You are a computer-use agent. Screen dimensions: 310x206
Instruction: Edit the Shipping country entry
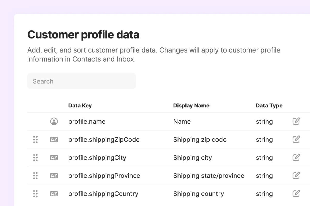tap(296, 194)
